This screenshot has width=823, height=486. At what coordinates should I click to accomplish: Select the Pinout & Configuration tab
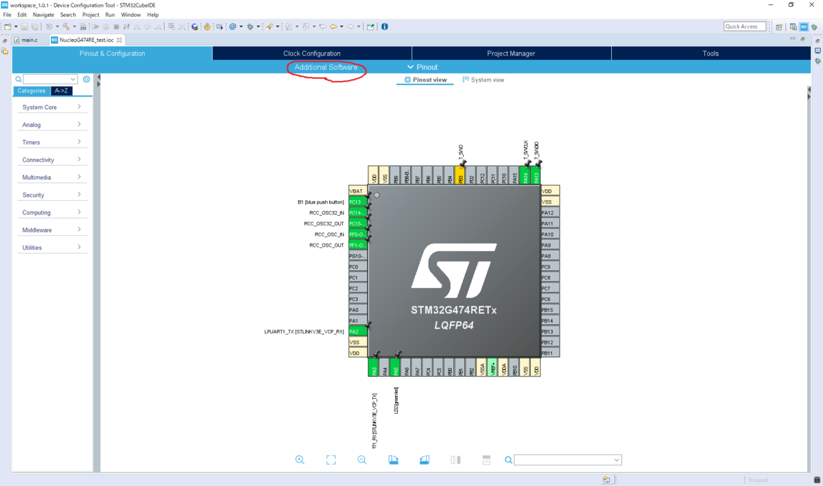[x=112, y=53]
